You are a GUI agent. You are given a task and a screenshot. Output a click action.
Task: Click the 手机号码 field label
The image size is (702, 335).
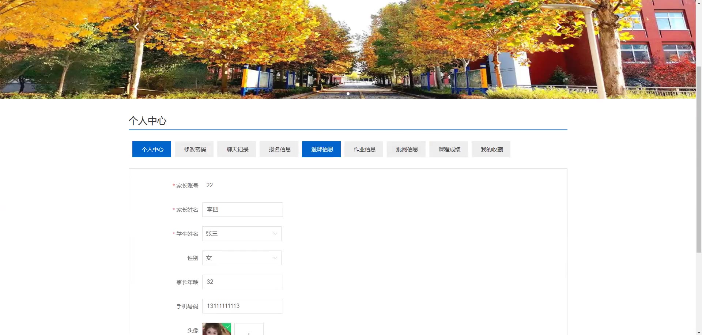pos(187,306)
